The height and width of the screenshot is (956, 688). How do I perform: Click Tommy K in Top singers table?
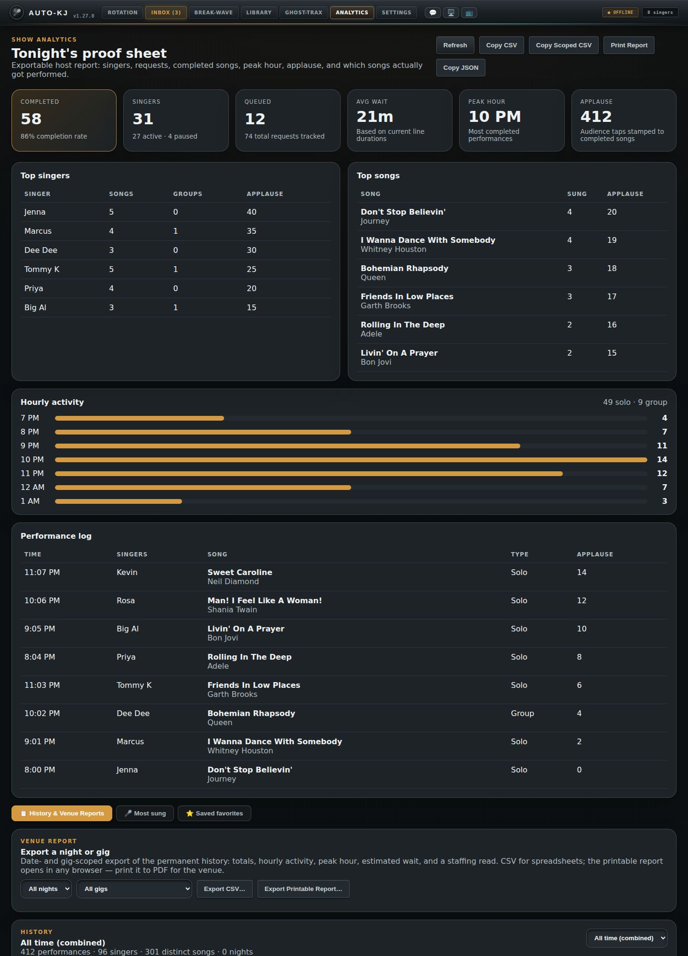42,270
